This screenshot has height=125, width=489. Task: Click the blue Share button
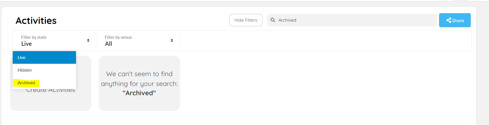455,20
